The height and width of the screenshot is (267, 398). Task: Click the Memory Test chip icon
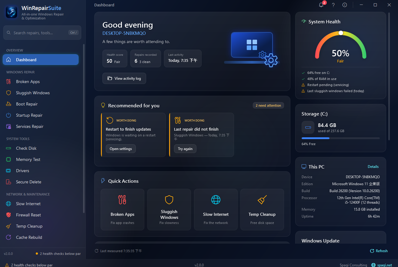coord(9,159)
